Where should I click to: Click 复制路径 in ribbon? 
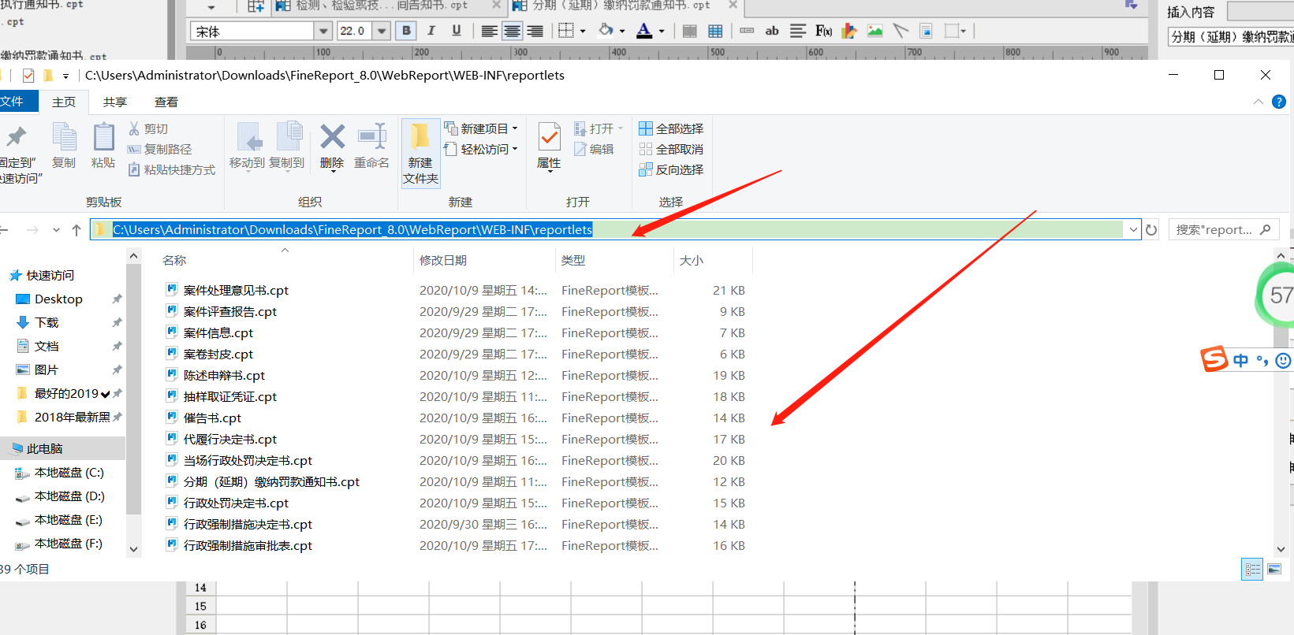(159, 149)
